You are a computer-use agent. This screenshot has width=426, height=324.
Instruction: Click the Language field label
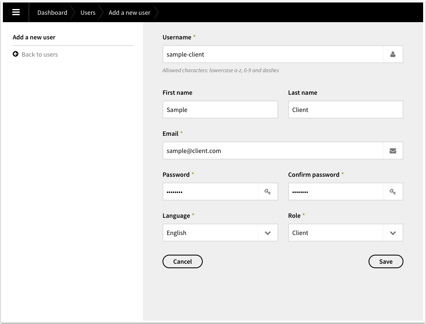pyautogui.click(x=176, y=216)
